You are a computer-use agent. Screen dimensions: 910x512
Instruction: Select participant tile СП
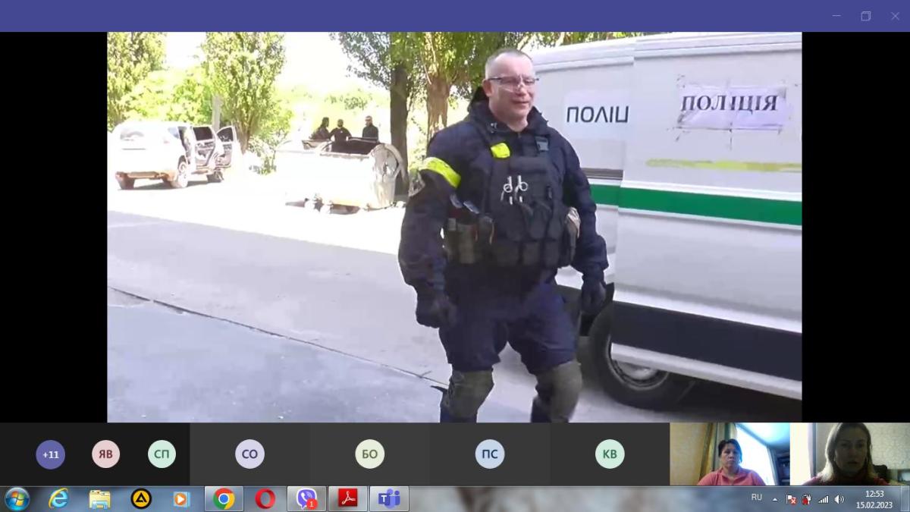162,454
